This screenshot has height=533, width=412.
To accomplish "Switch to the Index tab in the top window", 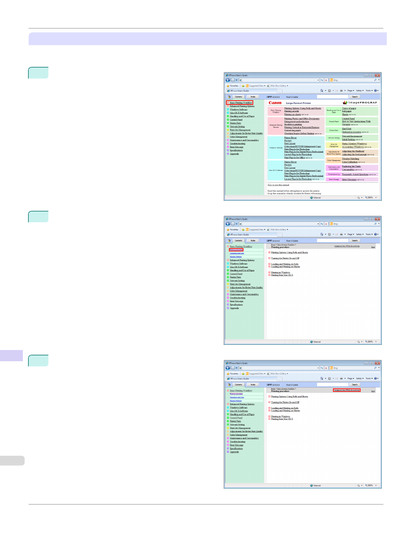I will pos(253,97).
